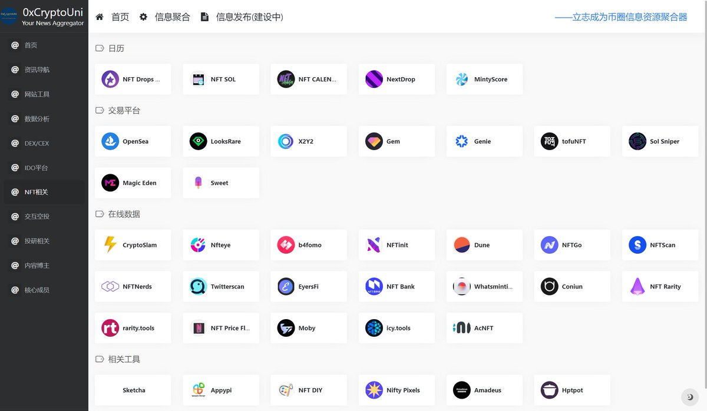The height and width of the screenshot is (411, 707).
Task: Open the b4fomo card
Action: pos(309,245)
